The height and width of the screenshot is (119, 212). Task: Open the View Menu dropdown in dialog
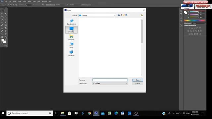127,15
